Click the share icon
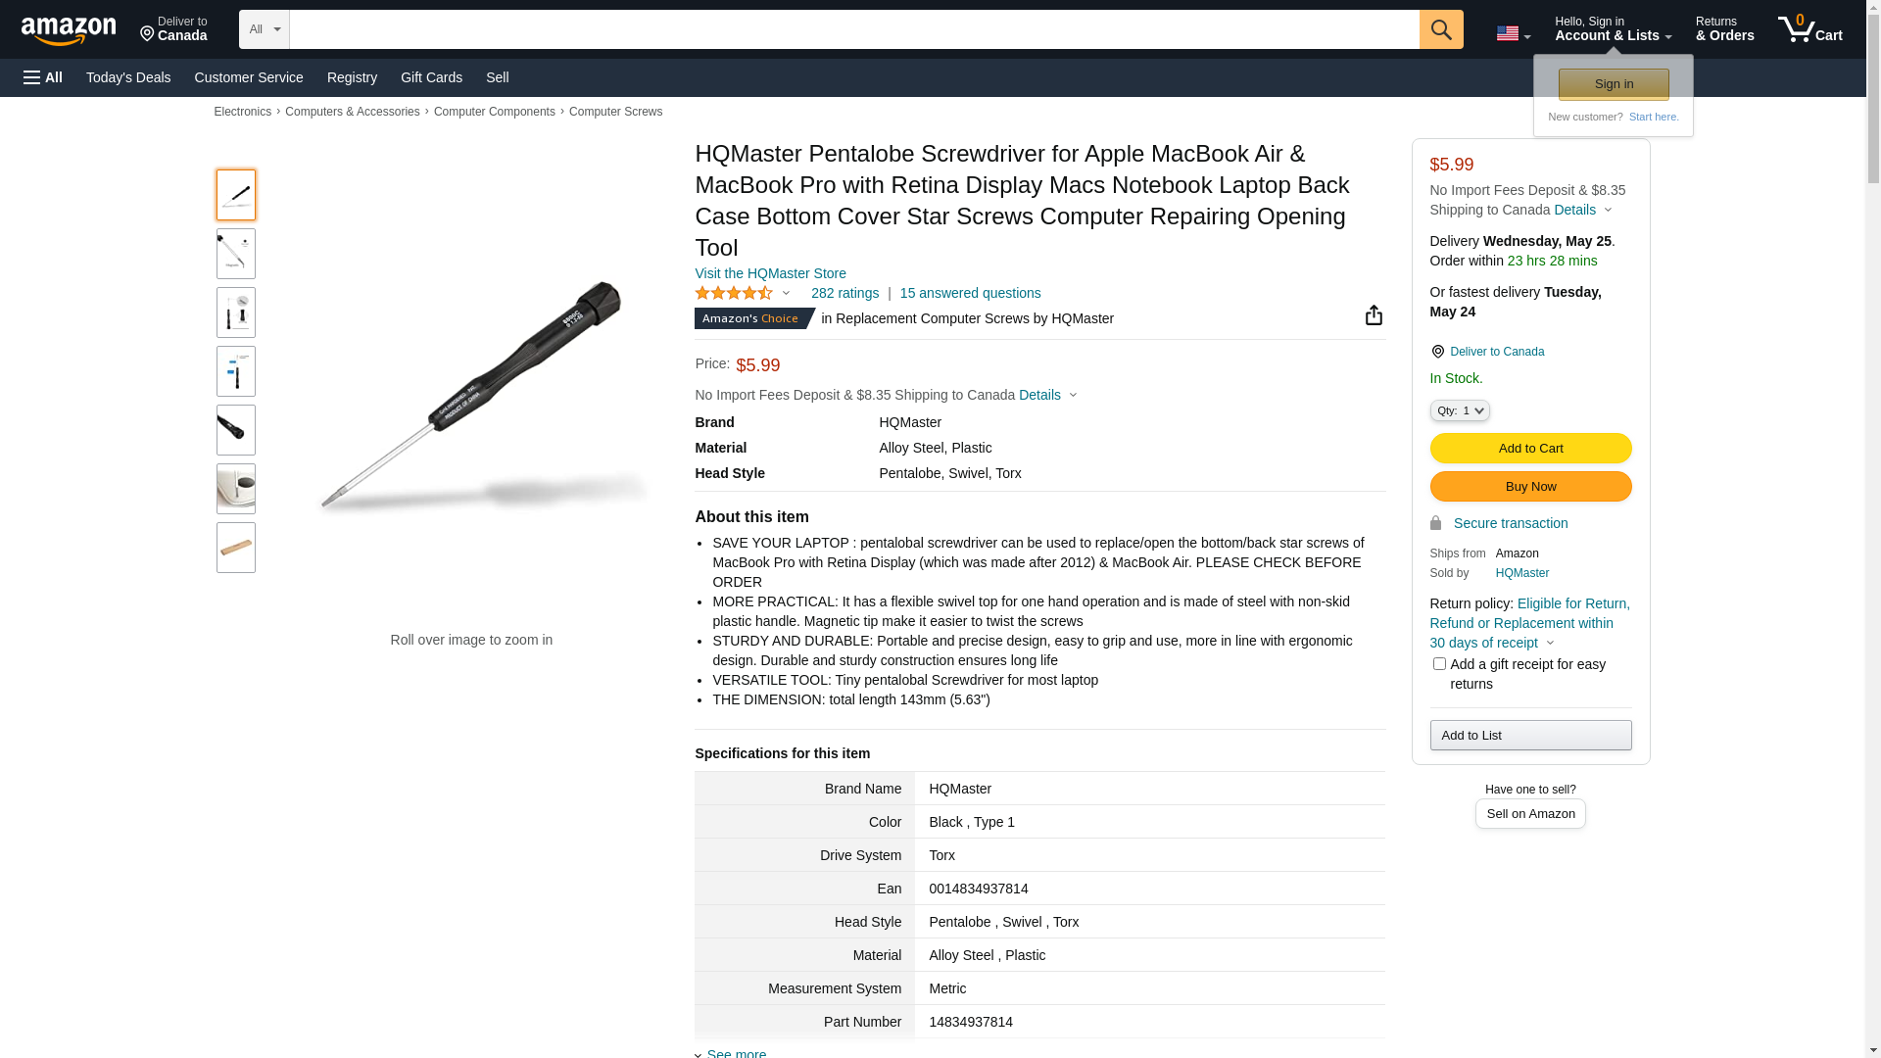This screenshot has width=1881, height=1058. click(x=1374, y=314)
